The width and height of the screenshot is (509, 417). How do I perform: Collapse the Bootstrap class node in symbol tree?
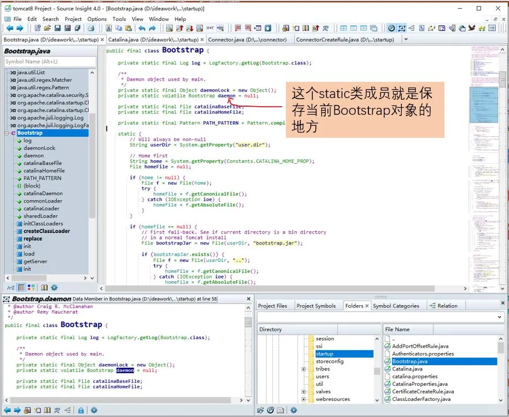point(6,133)
